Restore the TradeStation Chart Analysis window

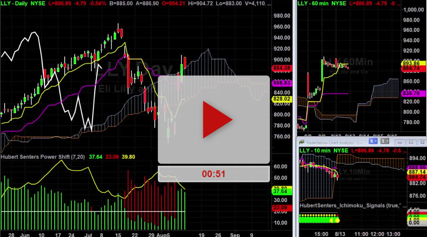tap(411, 142)
